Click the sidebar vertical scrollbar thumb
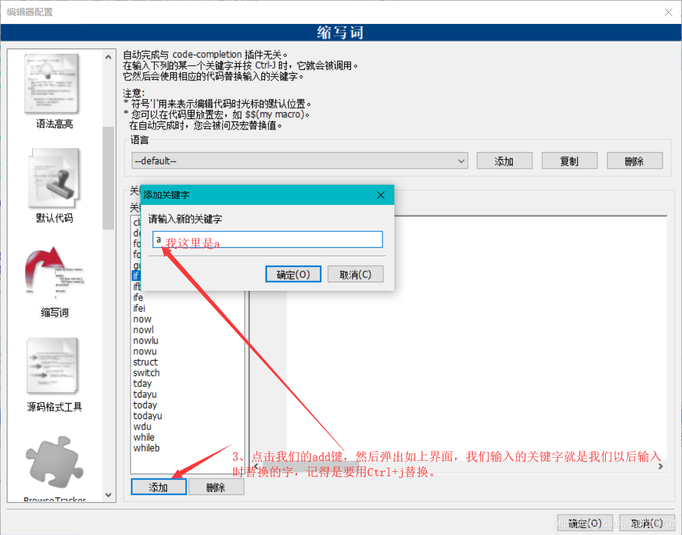 pyautogui.click(x=109, y=178)
